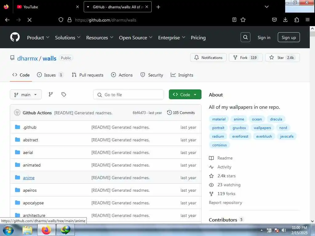Viewport: 315px width, 236px height.
Task: Open Report repository link
Action: 225,203
